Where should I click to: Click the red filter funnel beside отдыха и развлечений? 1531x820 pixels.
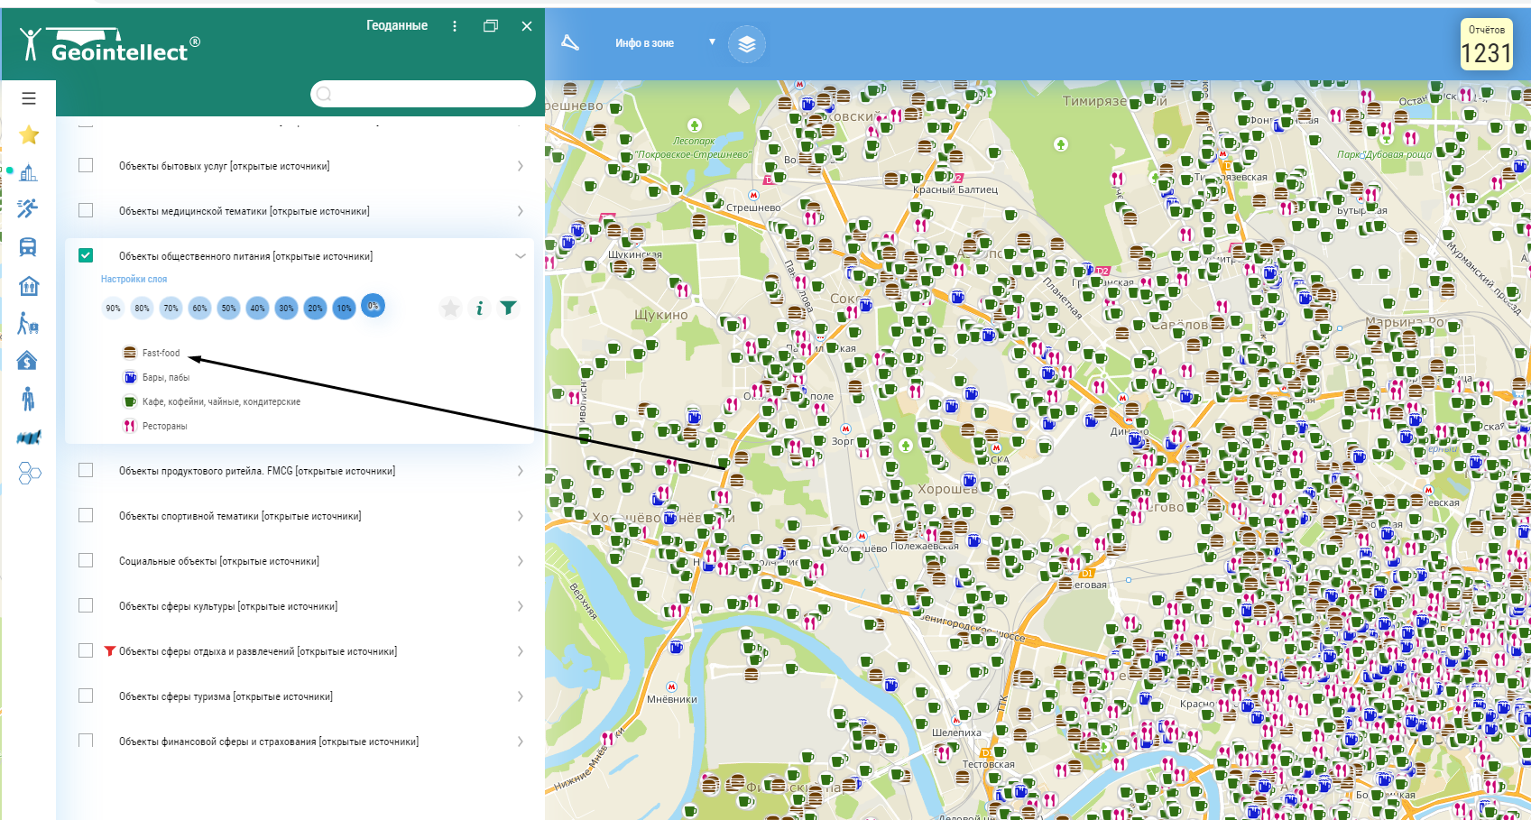click(x=110, y=650)
